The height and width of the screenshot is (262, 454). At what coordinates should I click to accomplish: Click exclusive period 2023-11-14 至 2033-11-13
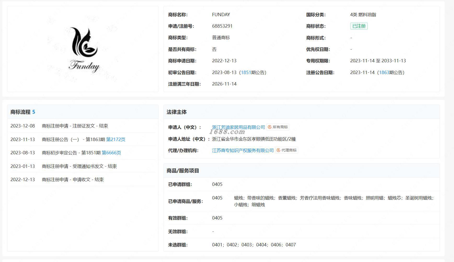coord(378,61)
